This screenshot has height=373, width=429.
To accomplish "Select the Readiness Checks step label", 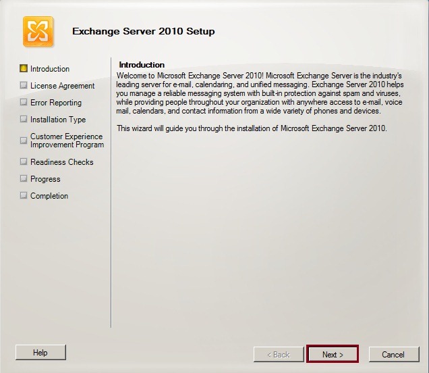I will point(61,162).
